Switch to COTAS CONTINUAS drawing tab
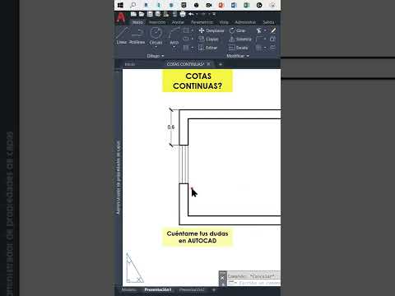This screenshot has width=395, height=296. (x=185, y=64)
